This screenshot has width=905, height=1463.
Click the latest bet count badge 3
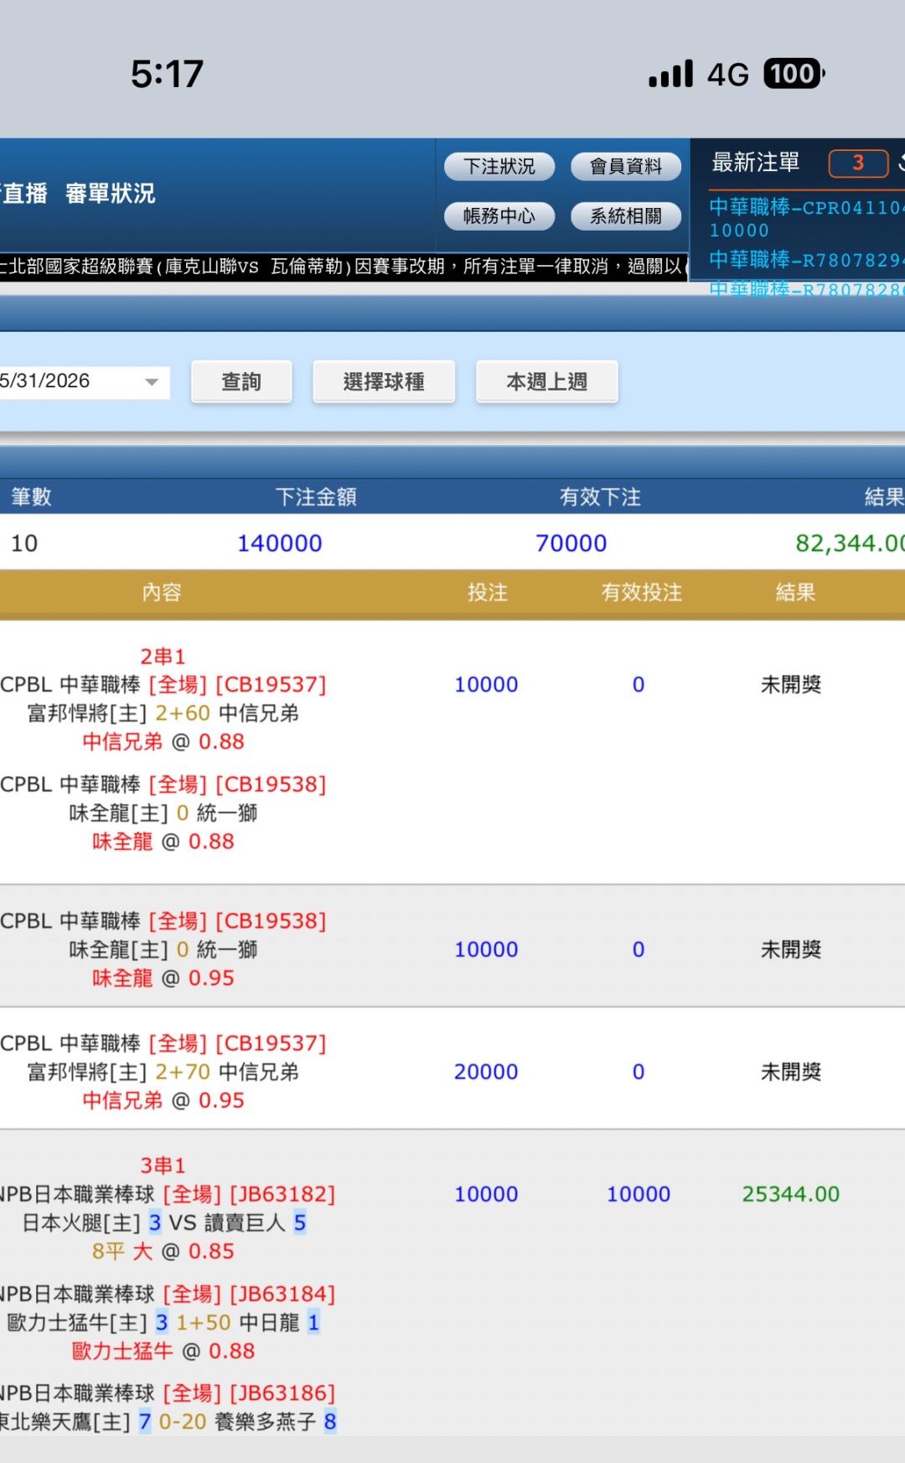click(x=858, y=163)
